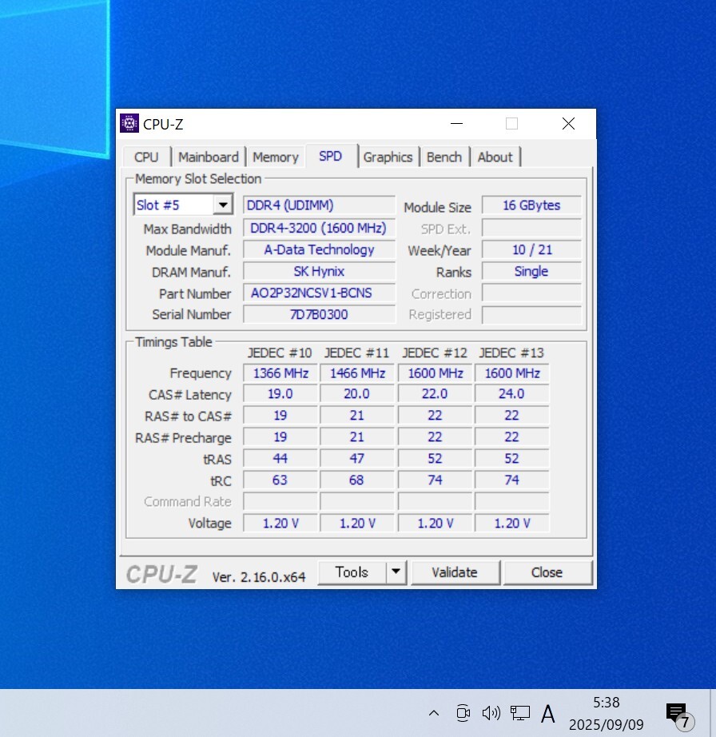The width and height of the screenshot is (716, 737).
Task: Click the 10 / 21 Week/Year value
Action: click(531, 249)
